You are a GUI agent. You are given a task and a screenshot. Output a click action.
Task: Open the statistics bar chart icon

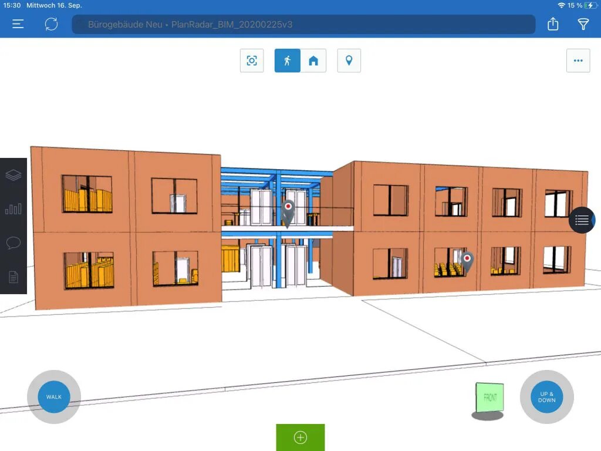point(13,208)
